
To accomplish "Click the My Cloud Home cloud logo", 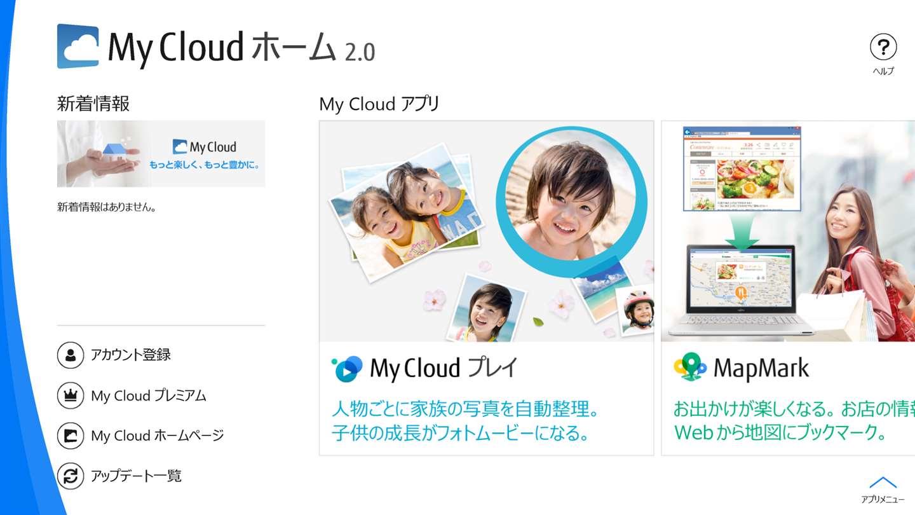I will [x=78, y=46].
